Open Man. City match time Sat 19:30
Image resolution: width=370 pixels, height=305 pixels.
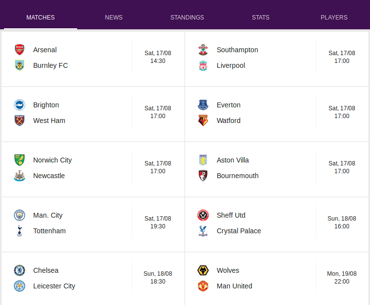pyautogui.click(x=158, y=223)
